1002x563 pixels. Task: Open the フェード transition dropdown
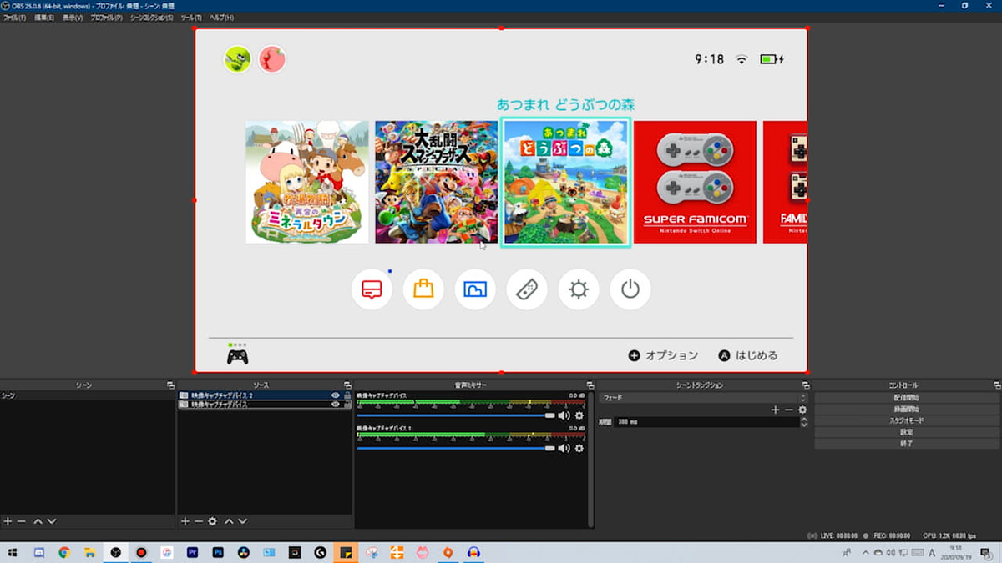[x=703, y=398]
